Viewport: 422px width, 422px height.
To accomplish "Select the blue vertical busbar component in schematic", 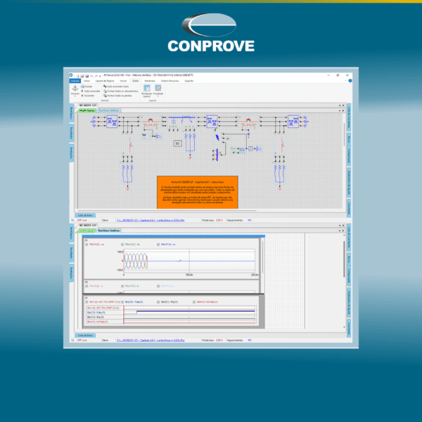I will click(x=217, y=155).
